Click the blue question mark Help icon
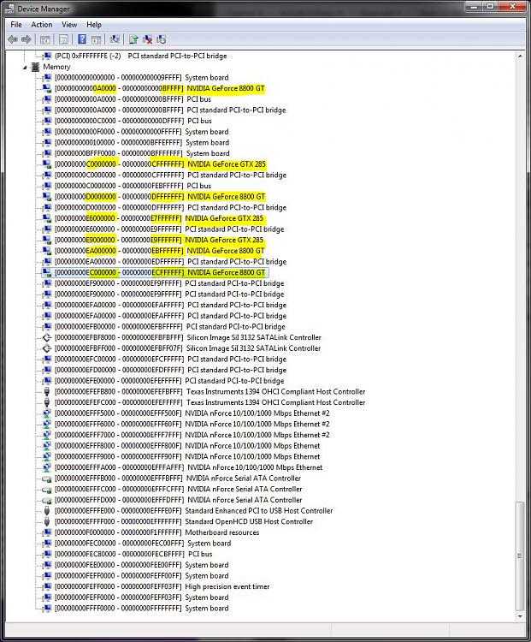Screen dimensions: 531x642 point(82,39)
